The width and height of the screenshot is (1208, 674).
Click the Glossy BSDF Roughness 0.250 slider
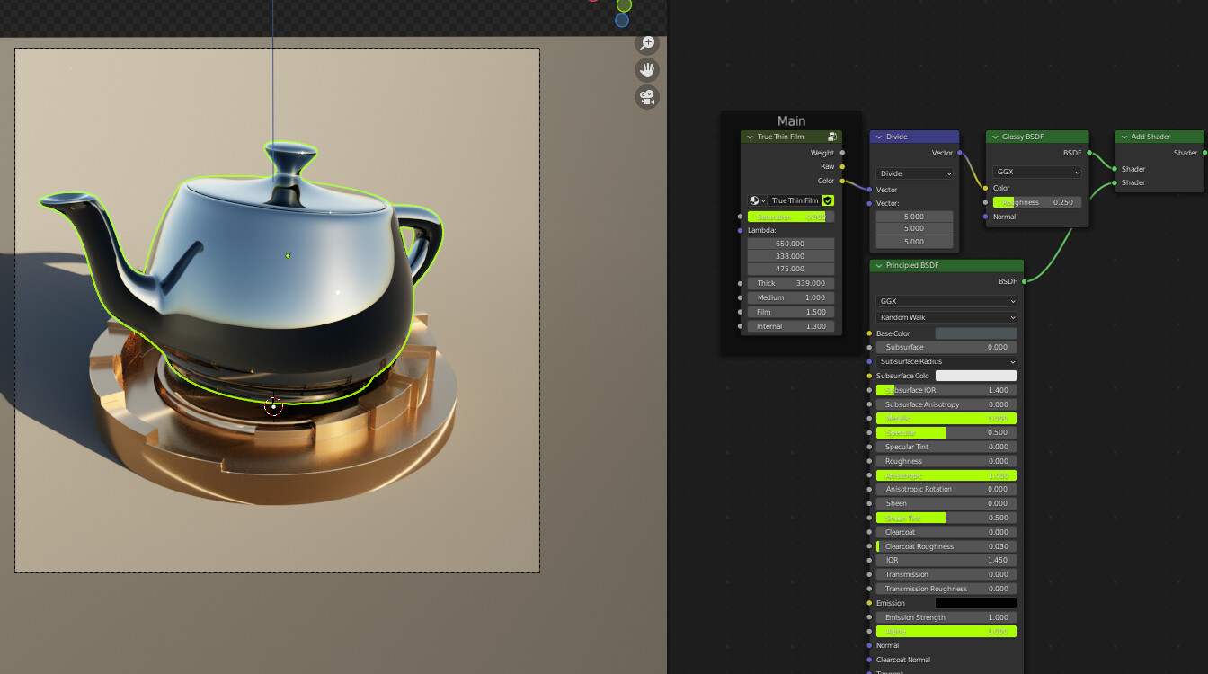click(x=1037, y=202)
